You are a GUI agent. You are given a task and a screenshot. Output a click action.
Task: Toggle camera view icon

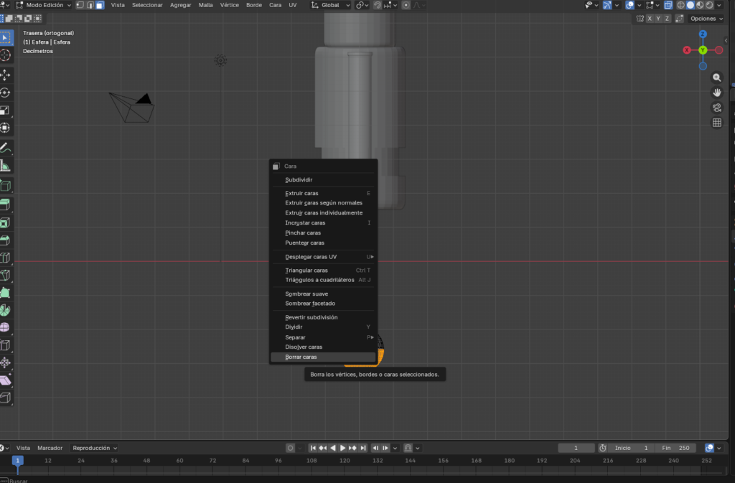click(x=716, y=108)
